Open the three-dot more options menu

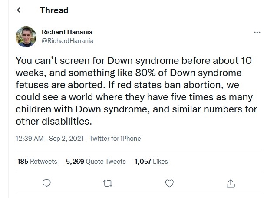(257, 32)
